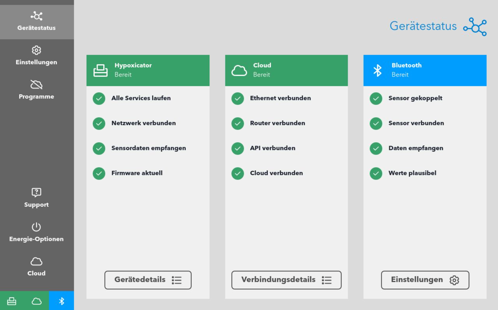
Task: Open Energie-Optionen power icon
Action: 36,227
